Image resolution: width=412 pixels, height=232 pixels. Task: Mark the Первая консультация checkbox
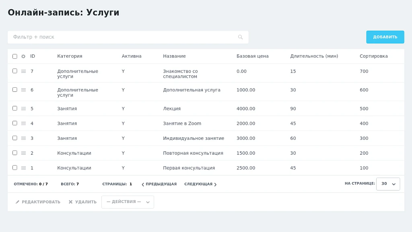point(15,168)
